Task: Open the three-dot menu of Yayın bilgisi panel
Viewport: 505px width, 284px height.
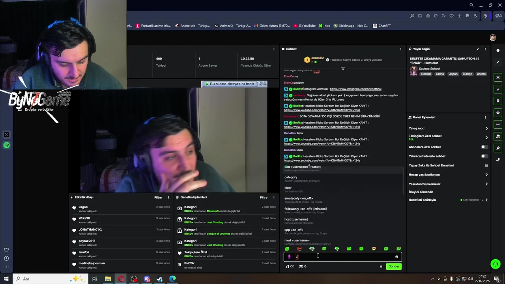Action: [485, 49]
